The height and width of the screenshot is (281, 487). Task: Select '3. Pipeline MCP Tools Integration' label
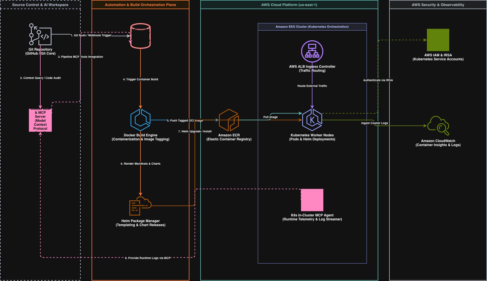[80, 57]
